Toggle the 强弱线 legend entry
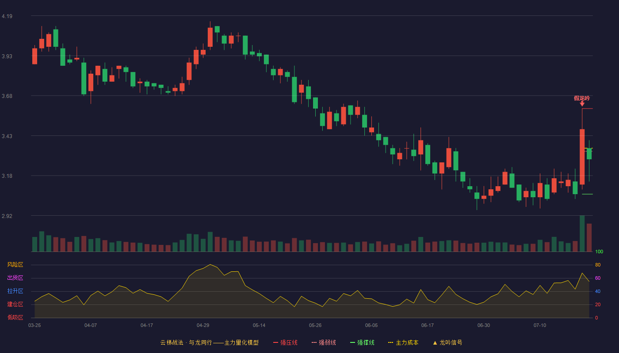The width and height of the screenshot is (619, 353). click(x=324, y=342)
